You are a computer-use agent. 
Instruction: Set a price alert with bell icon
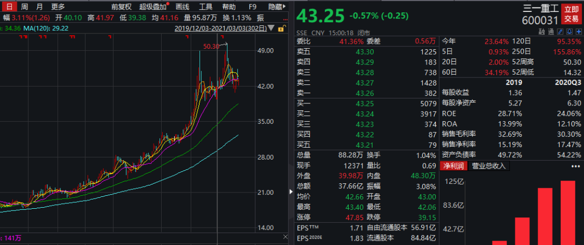pyautogui.click(x=569, y=32)
